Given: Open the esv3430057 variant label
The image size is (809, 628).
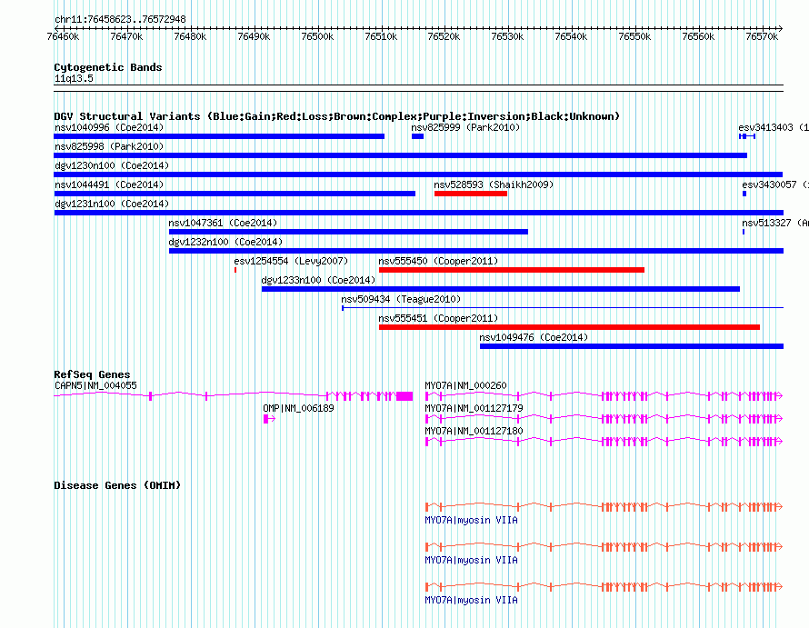Looking at the screenshot, I should tap(775, 184).
